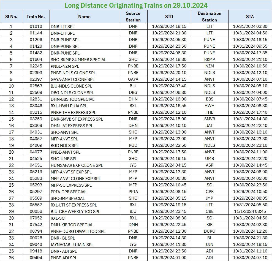
Task: Select the STA "10/29/2024 17:40"
Action: point(250,112)
